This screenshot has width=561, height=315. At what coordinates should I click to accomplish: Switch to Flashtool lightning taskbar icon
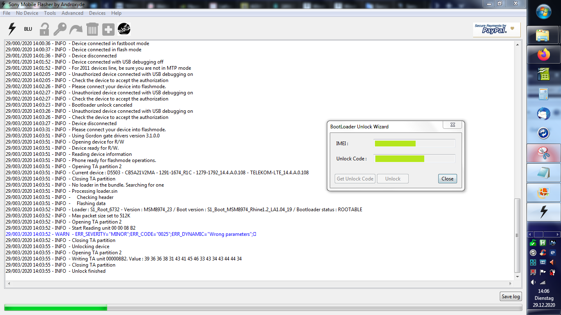pos(544,212)
